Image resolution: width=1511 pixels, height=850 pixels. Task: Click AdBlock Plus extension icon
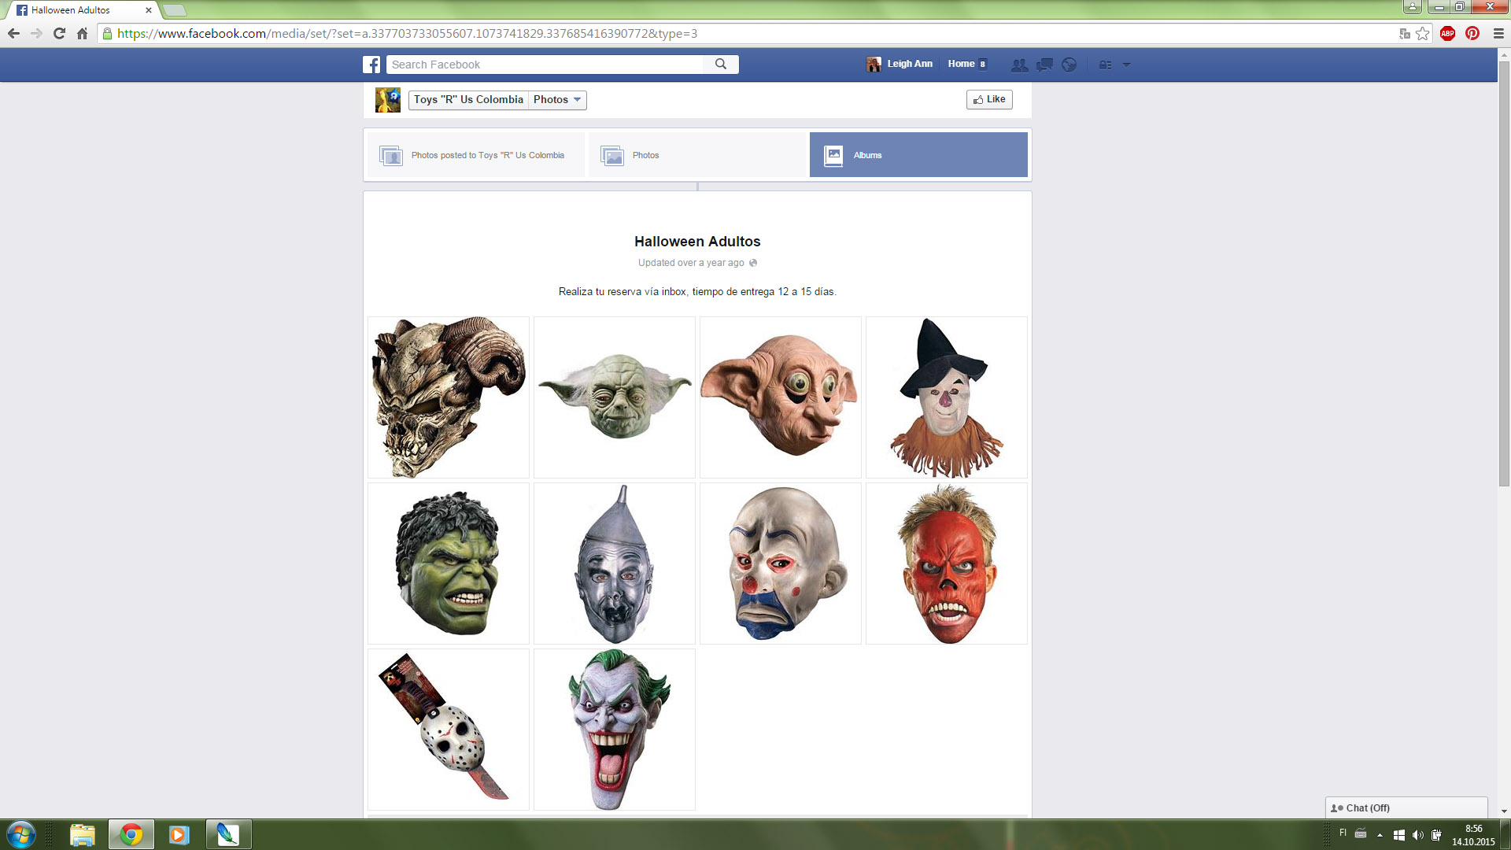[x=1447, y=33]
